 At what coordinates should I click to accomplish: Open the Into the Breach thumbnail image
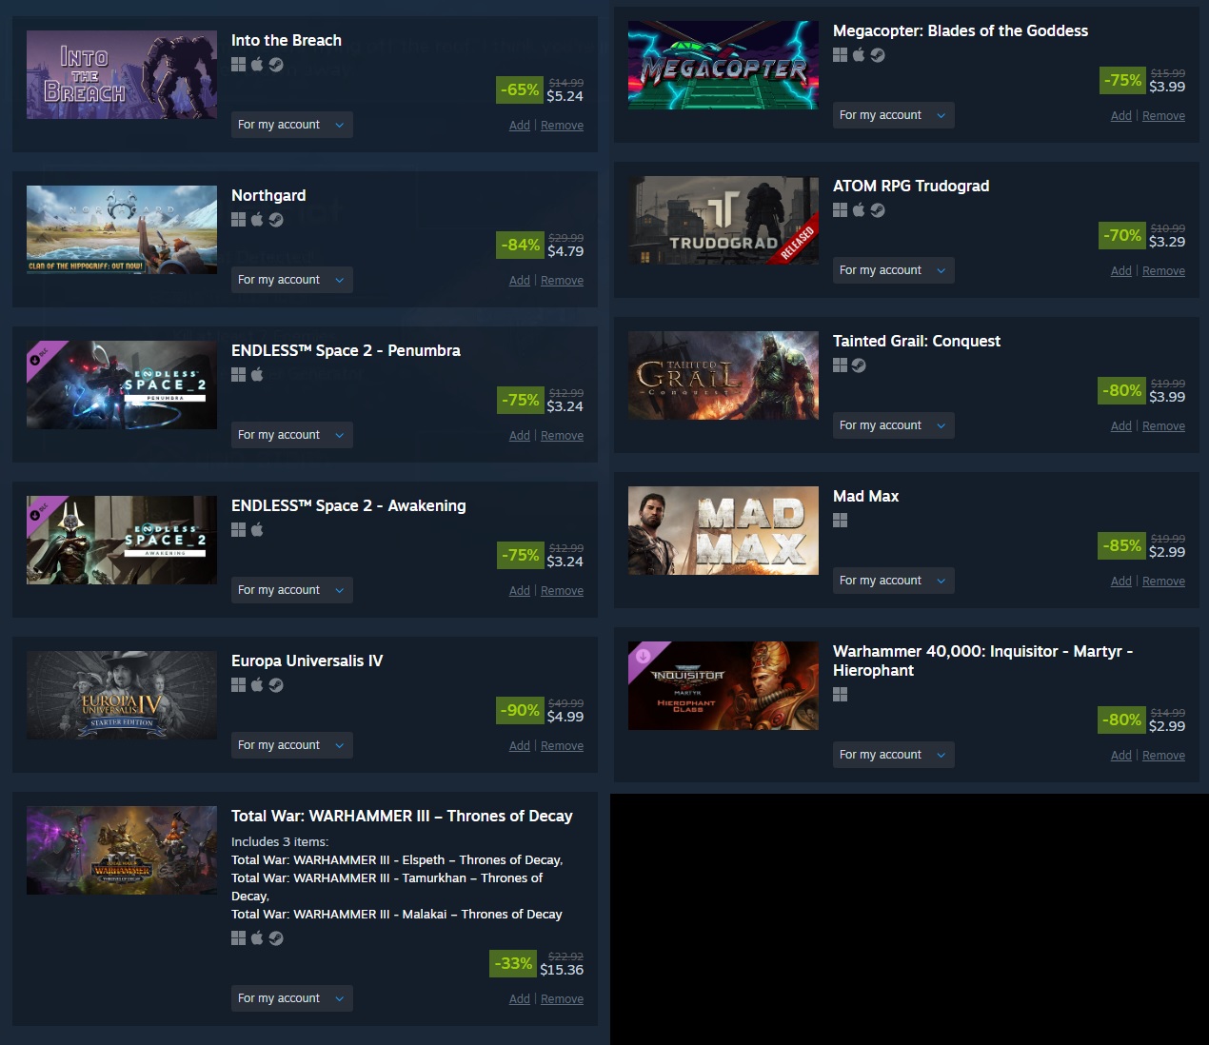(x=122, y=75)
